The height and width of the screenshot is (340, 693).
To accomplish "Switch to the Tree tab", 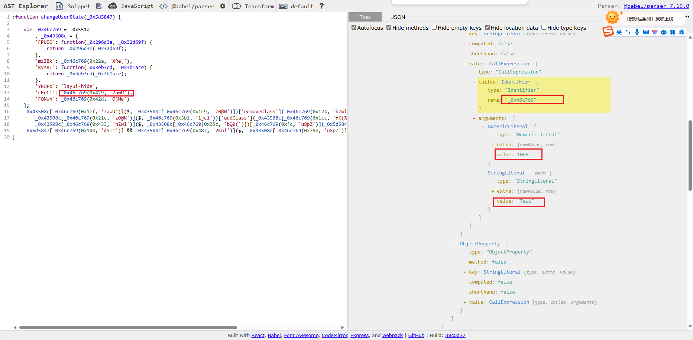I will [x=365, y=17].
